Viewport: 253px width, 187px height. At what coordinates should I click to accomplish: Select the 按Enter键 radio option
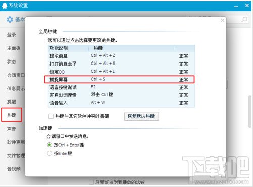pos(49,153)
